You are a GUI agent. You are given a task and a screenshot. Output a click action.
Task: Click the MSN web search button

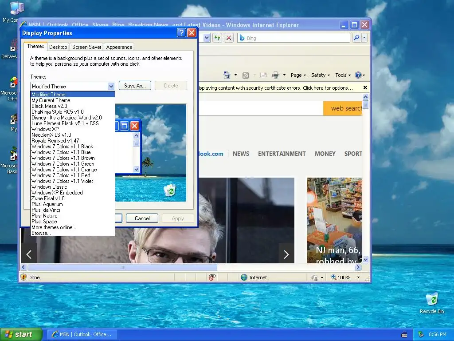[343, 108]
